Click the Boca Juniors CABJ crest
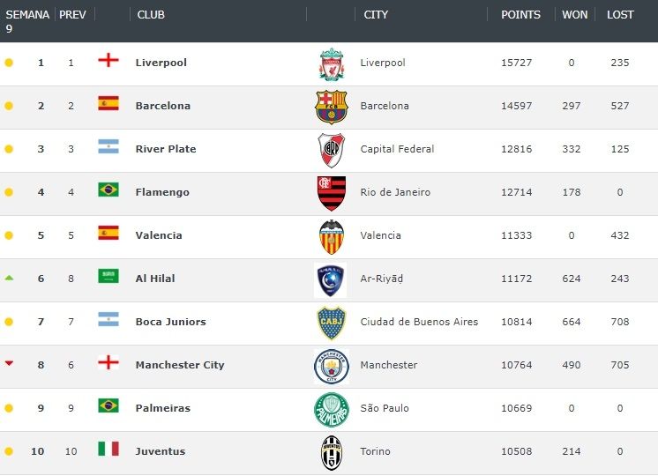Viewport: 658px width, 476px height. [332, 323]
